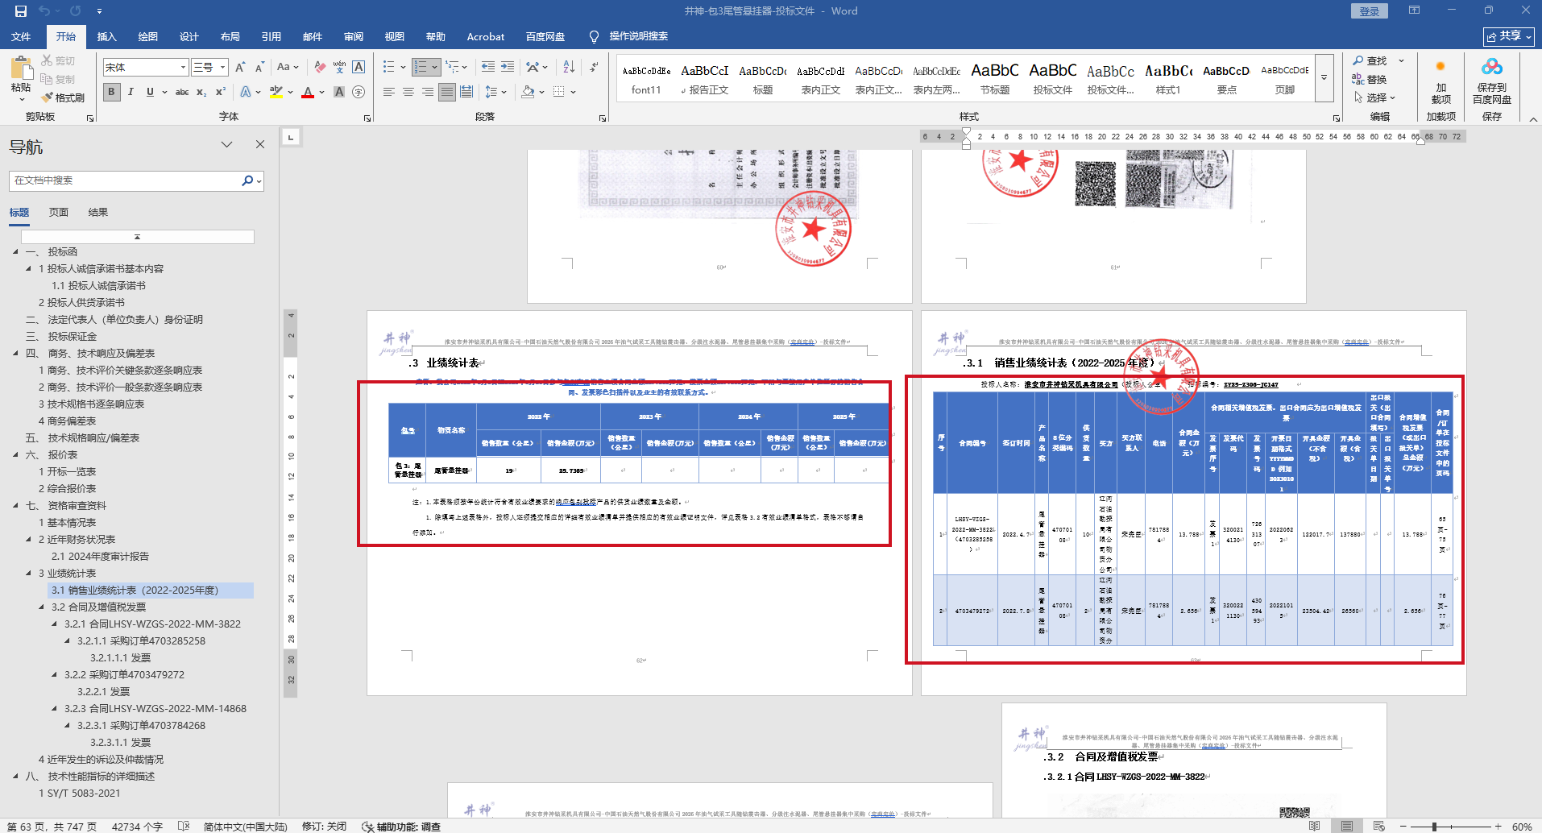Image resolution: width=1542 pixels, height=833 pixels.
Task: Open the 视图 ribbon tab
Action: [395, 37]
